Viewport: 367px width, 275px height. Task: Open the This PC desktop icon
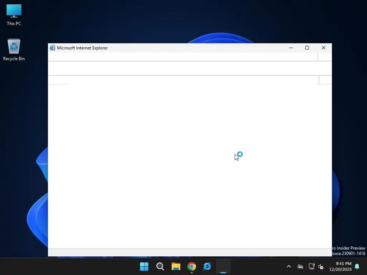tap(14, 15)
